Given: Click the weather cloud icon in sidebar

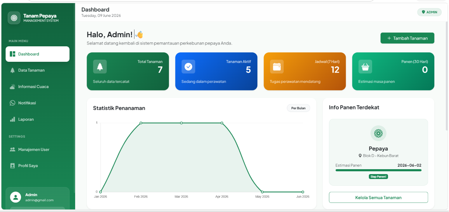Looking at the screenshot, I should [13, 87].
